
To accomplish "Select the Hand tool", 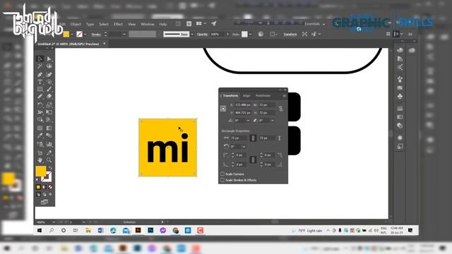I will pos(40,160).
